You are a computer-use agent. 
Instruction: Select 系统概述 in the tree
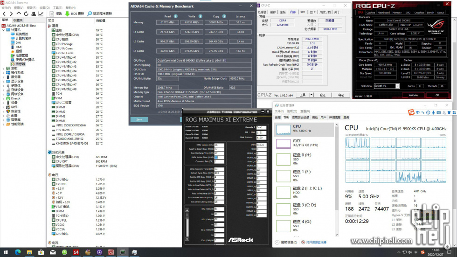21,34
